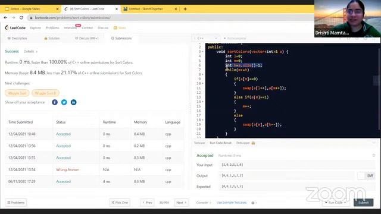Open a new browser tab with the plus icon

[x=185, y=9]
